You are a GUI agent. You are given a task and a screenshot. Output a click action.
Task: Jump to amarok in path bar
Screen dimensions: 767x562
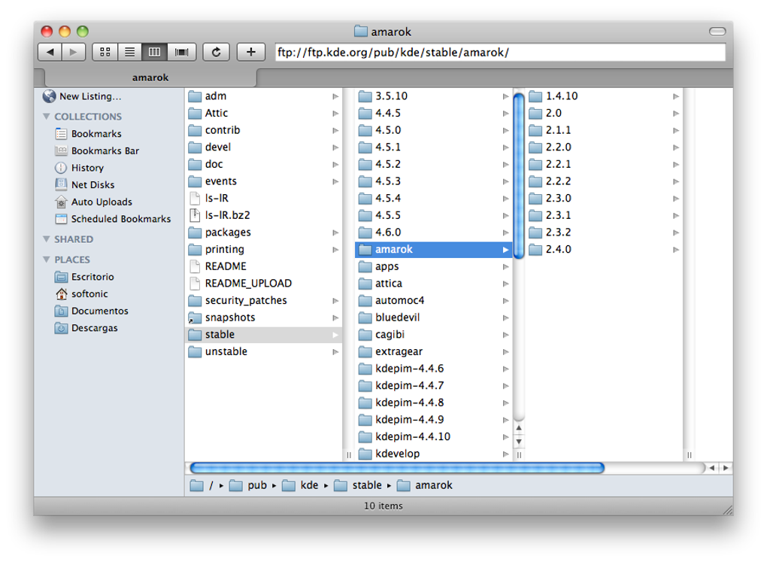click(x=425, y=485)
